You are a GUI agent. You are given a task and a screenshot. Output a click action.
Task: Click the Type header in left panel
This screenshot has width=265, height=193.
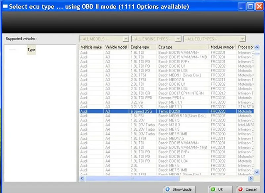click(x=31, y=50)
